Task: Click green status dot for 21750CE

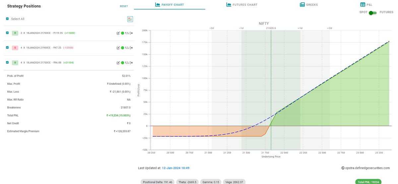Action: tap(122, 63)
